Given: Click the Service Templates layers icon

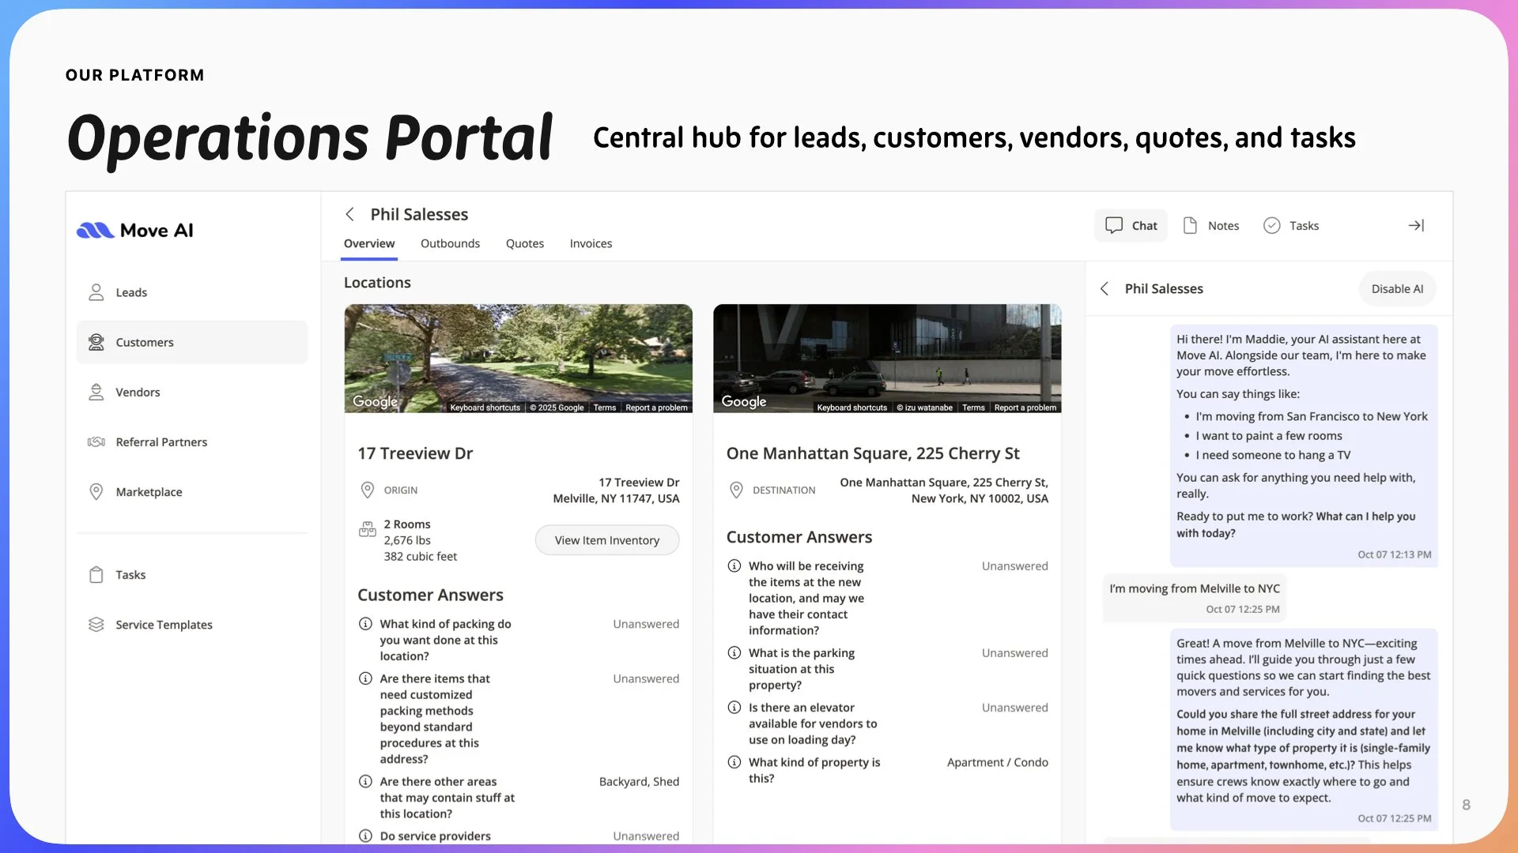Looking at the screenshot, I should 96,625.
